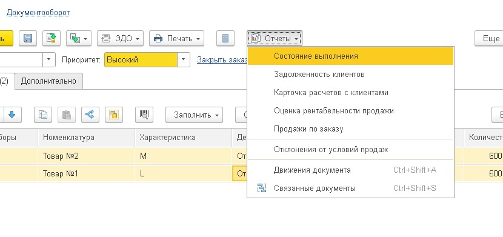The height and width of the screenshot is (237, 503).
Task: Select Связанные документы menu item
Action: click(x=350, y=189)
